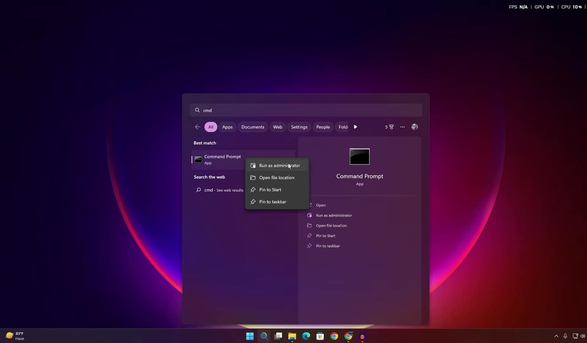Click the shield icon beside Run as administrator menu item

point(253,165)
